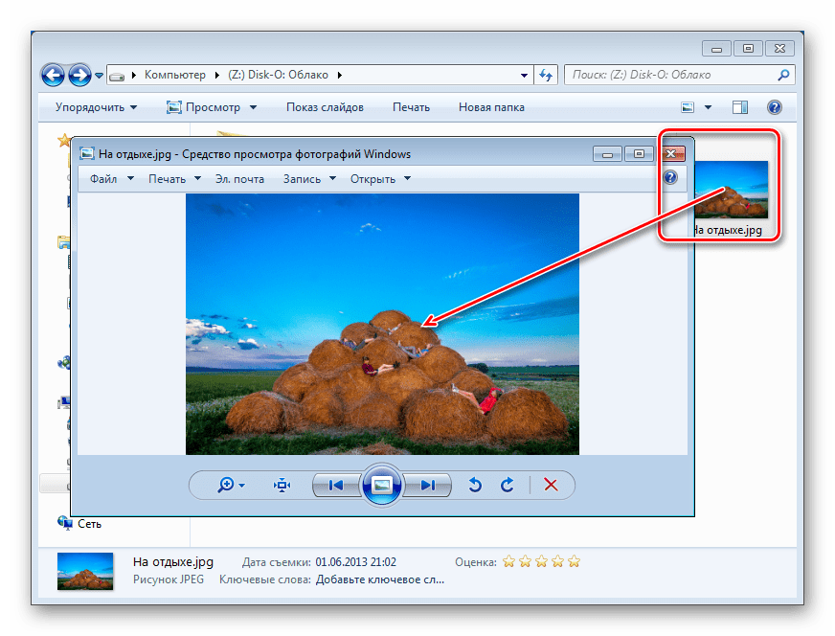
Task: Click the Actual size fit button
Action: (x=282, y=486)
